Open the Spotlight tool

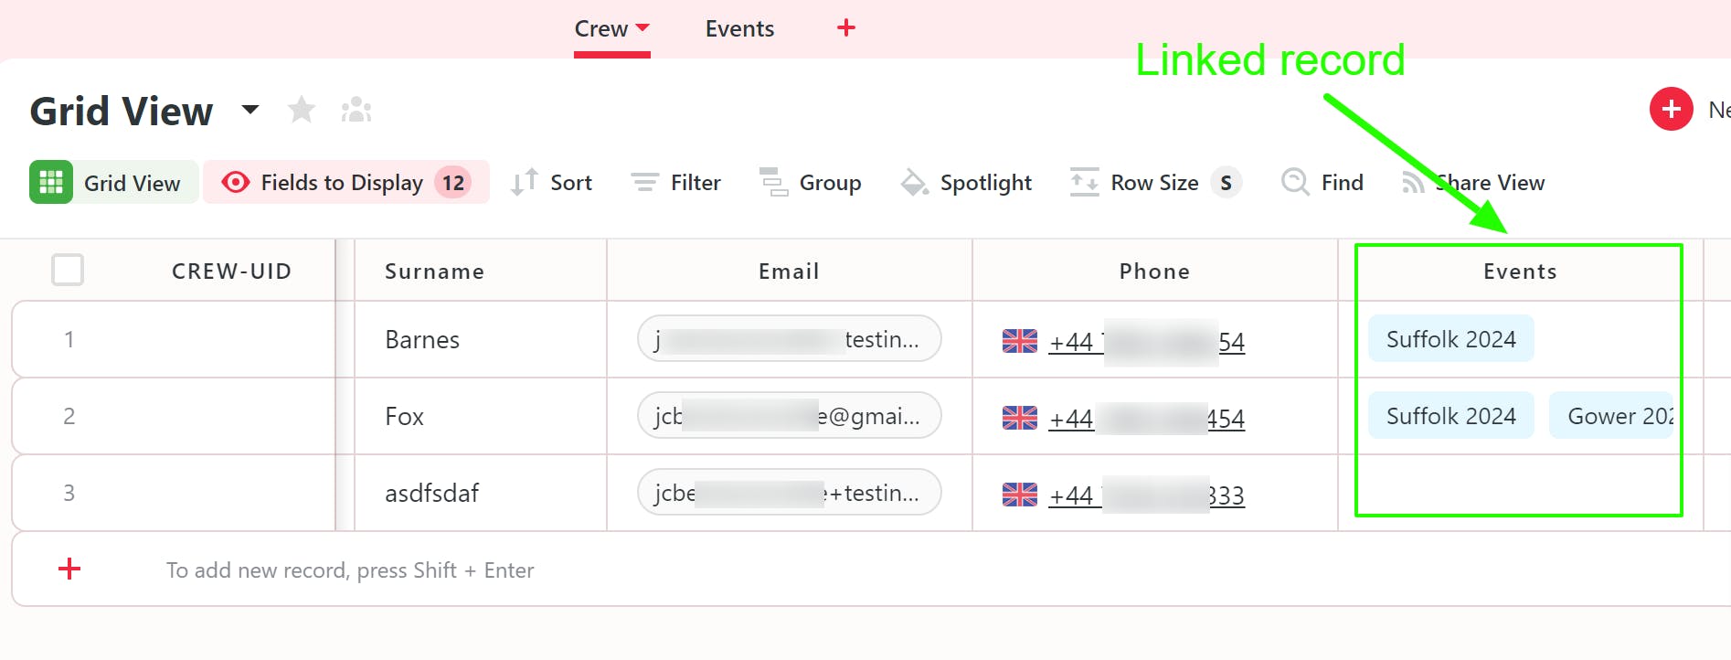[966, 183]
